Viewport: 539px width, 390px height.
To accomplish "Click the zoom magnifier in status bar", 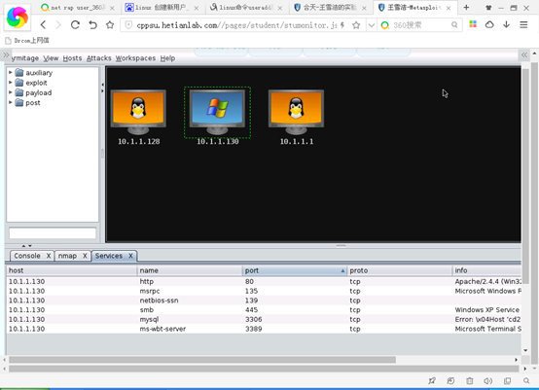I will pyautogui.click(x=526, y=380).
